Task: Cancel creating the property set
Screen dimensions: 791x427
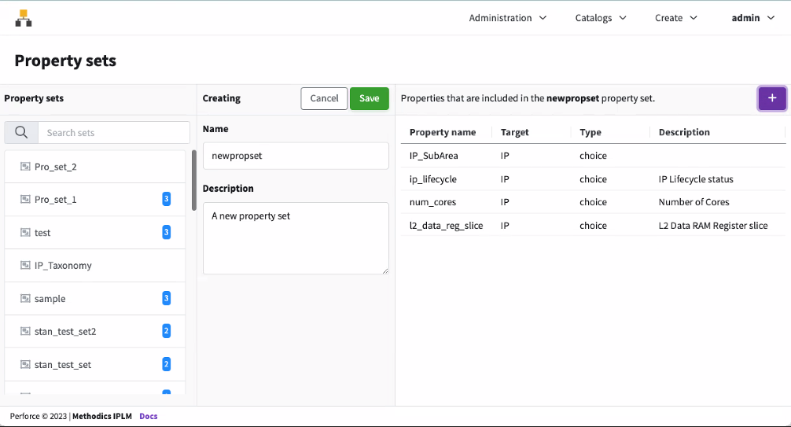Action: [x=324, y=98]
